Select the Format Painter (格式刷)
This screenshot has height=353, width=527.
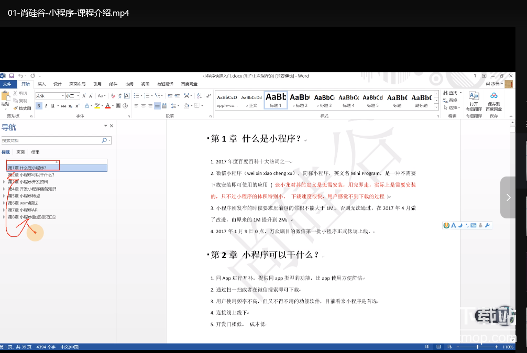(22, 108)
